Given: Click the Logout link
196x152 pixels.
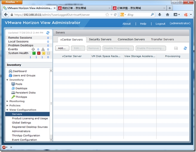Looking at the screenshot, I should [160, 24].
